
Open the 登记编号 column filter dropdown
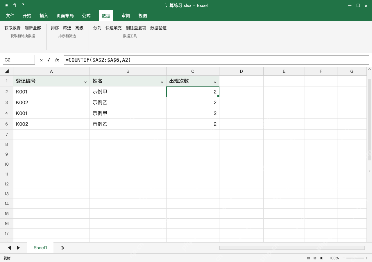click(85, 82)
